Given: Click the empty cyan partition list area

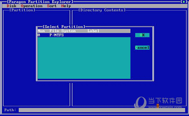Looking at the screenshot, I should point(84,58).
